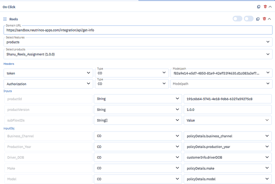
Task: Grab the Reels drag handle icon
Action: [5, 19]
